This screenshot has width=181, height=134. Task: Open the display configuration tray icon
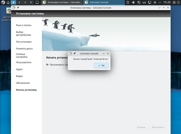click(149, 2)
